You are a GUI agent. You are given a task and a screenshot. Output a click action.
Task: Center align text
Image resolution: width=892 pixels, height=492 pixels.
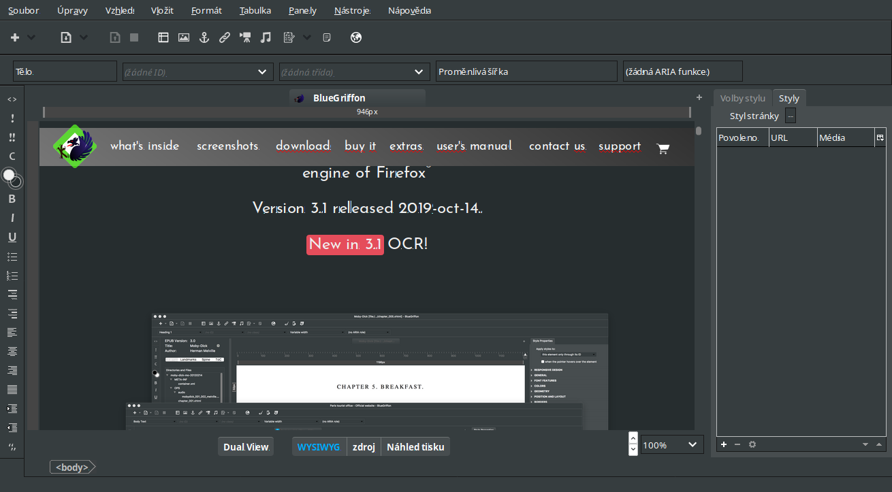point(12,351)
